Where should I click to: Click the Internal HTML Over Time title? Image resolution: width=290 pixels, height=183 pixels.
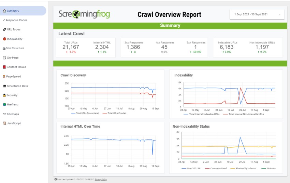[80, 127]
